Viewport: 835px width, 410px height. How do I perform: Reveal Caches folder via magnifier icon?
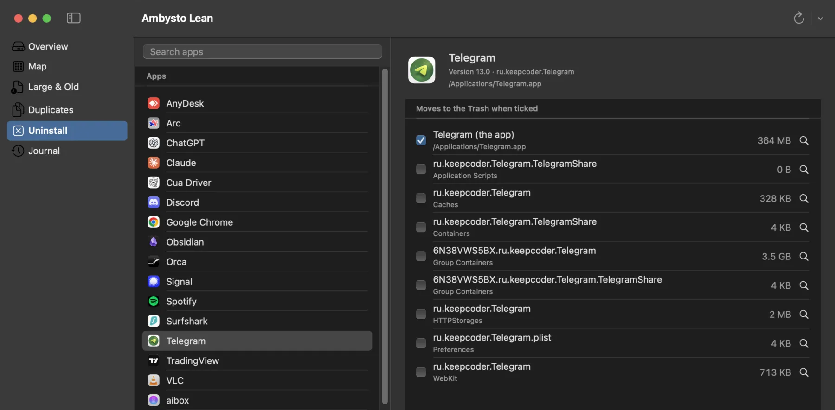point(804,198)
